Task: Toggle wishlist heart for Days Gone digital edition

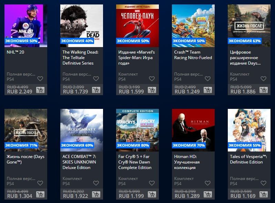Action: tap(263, 79)
